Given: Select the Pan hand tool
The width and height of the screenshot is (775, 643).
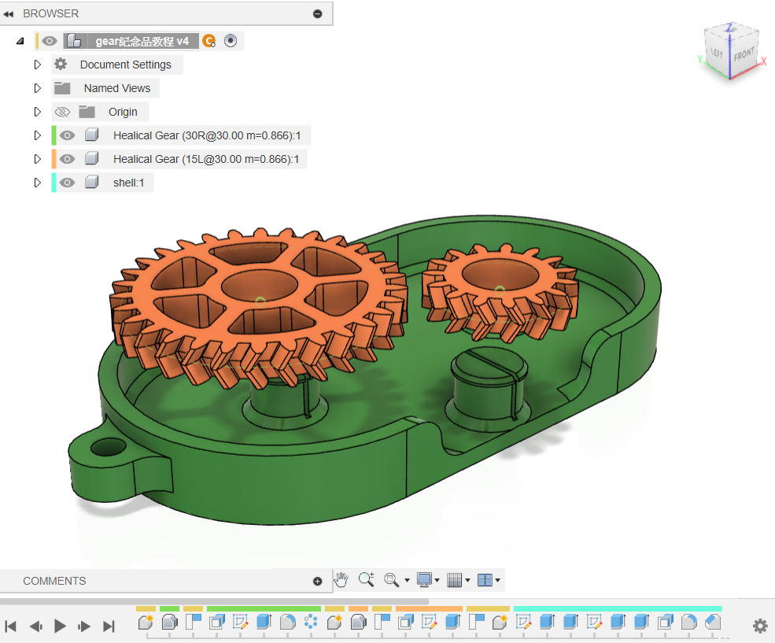Looking at the screenshot, I should click(341, 580).
